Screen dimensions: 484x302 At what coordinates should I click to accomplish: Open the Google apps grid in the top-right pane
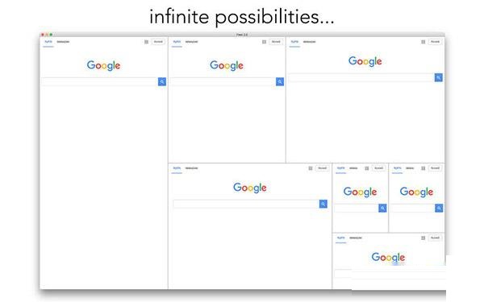[423, 42]
